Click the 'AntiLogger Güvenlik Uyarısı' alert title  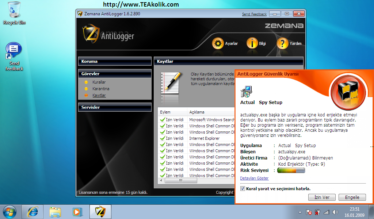coord(268,74)
